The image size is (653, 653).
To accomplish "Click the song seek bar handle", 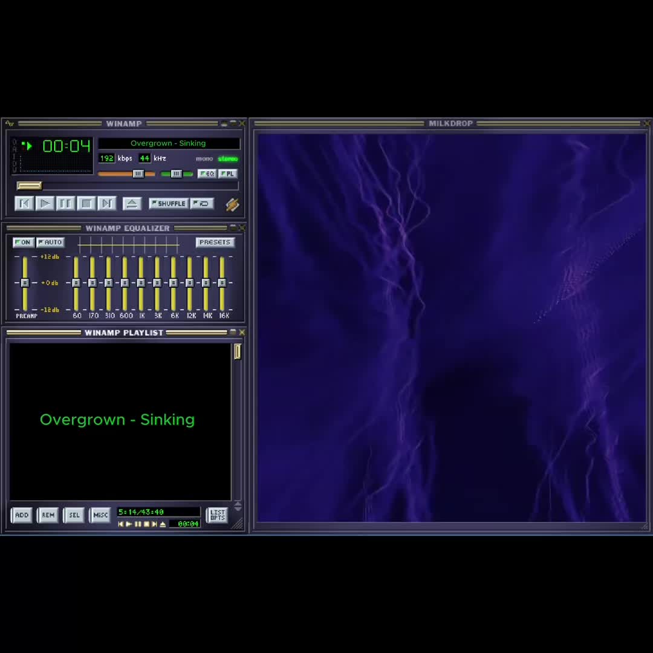I will [x=29, y=186].
